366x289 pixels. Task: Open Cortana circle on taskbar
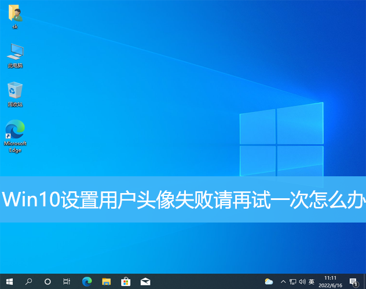point(47,281)
